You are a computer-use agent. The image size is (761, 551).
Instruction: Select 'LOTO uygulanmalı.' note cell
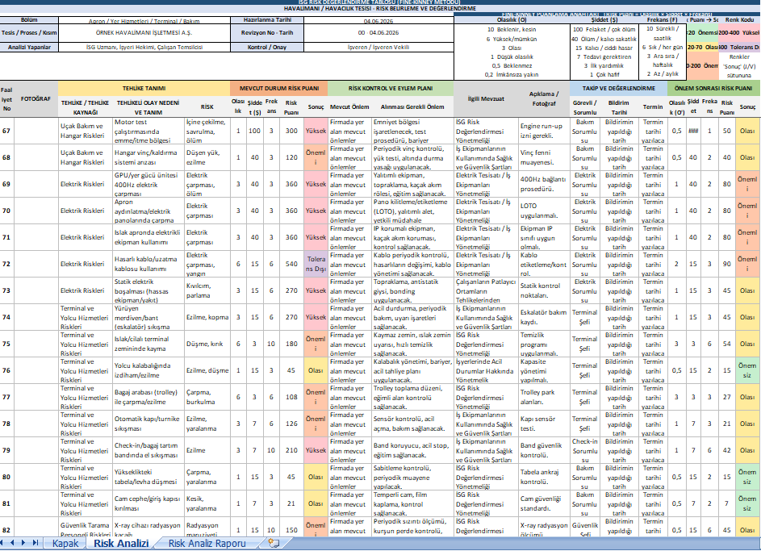pyautogui.click(x=544, y=211)
